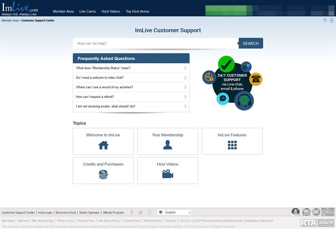This screenshot has width=336, height=229.
Task: Expand 'Where can I see a record of my activities?'
Action: click(x=131, y=87)
